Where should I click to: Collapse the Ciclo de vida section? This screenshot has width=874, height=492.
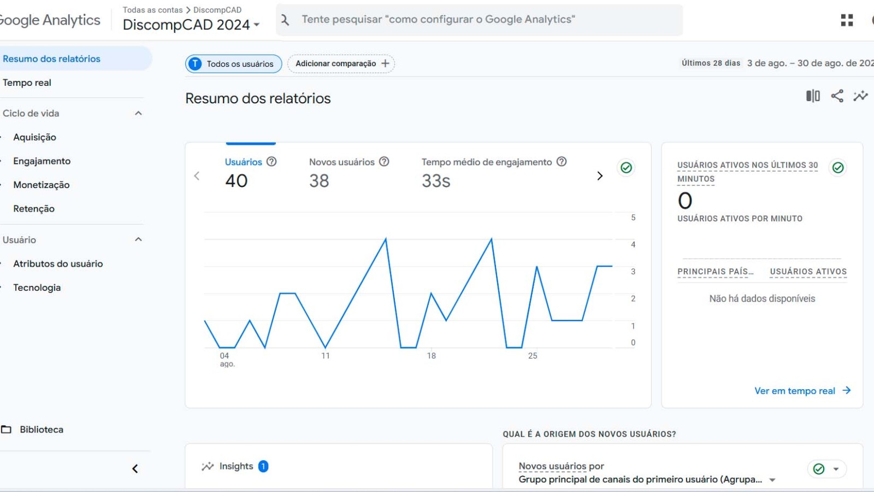pyautogui.click(x=138, y=113)
